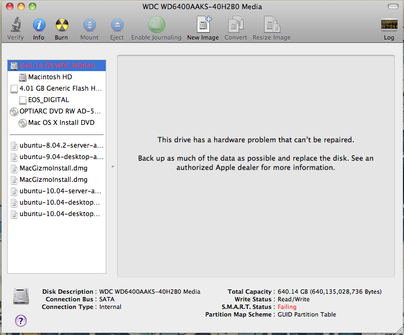Click the Enable Journaling icon
This screenshot has height=335, width=404.
157,24
